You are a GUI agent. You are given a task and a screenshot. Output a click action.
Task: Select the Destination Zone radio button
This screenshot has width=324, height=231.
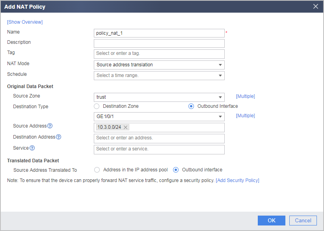[x=97, y=106]
